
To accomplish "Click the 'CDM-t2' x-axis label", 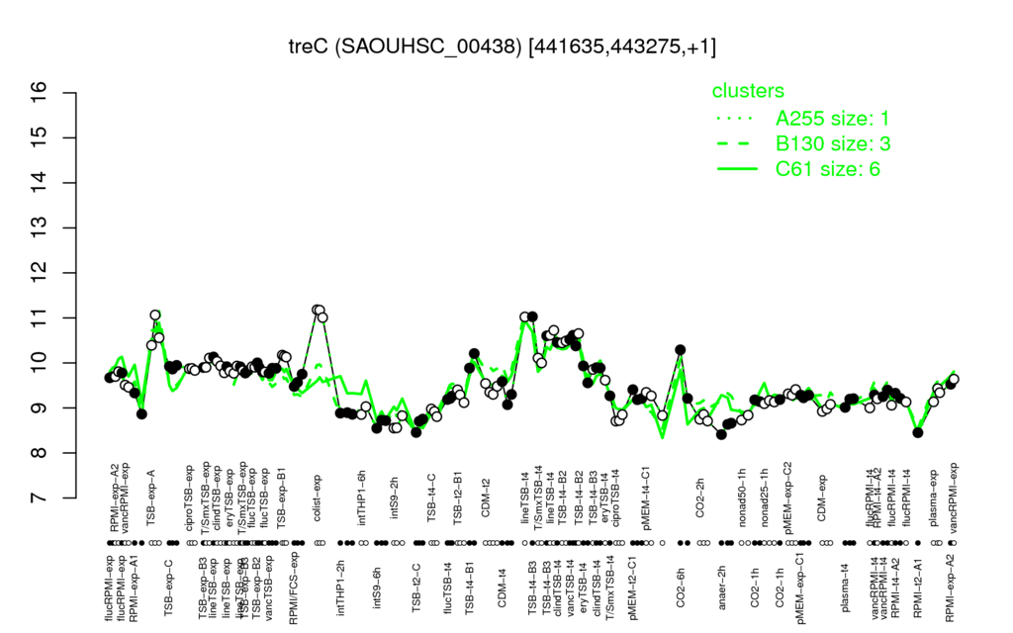I will [x=486, y=499].
